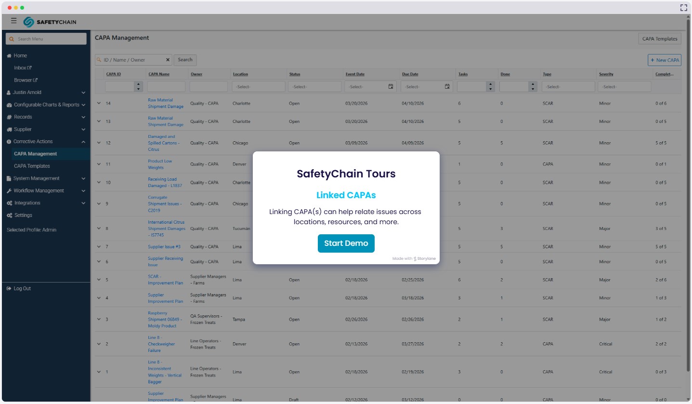Collapse the Corrective Actions menu

coord(83,142)
